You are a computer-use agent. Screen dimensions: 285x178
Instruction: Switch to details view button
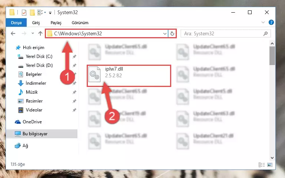(x=262, y=165)
